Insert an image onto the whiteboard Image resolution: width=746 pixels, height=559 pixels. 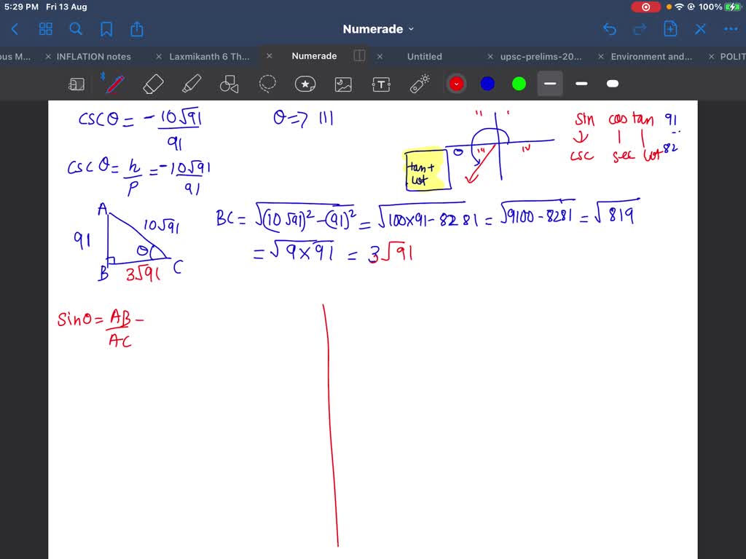(x=343, y=83)
